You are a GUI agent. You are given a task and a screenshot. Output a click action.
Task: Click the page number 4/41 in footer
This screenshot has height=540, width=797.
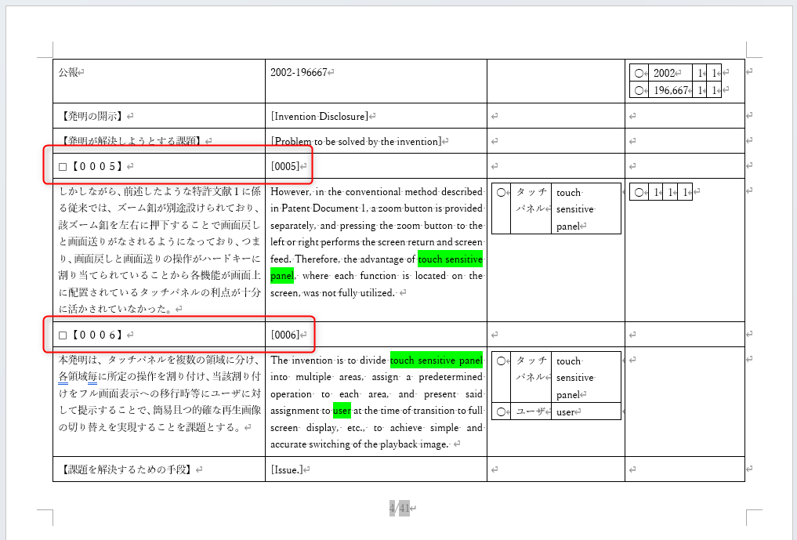[x=399, y=508]
